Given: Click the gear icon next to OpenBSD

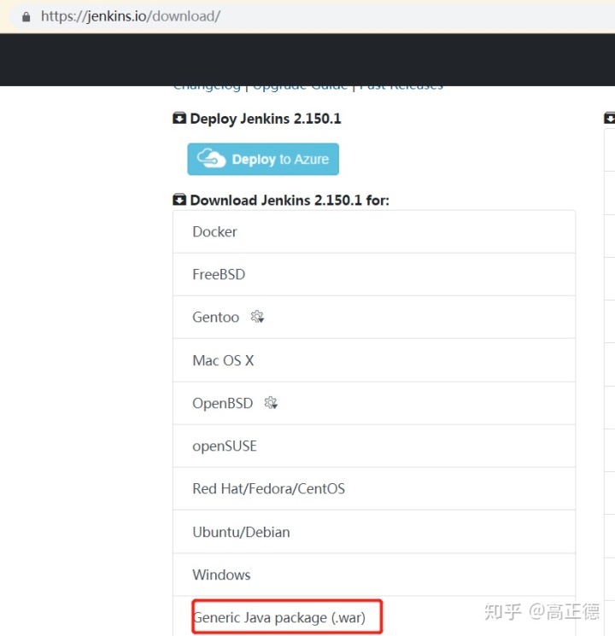Looking at the screenshot, I should 271,403.
